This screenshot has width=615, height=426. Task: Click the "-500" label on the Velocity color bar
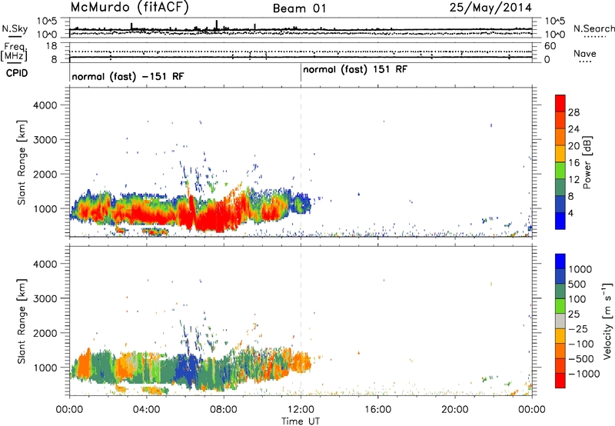[581, 358]
